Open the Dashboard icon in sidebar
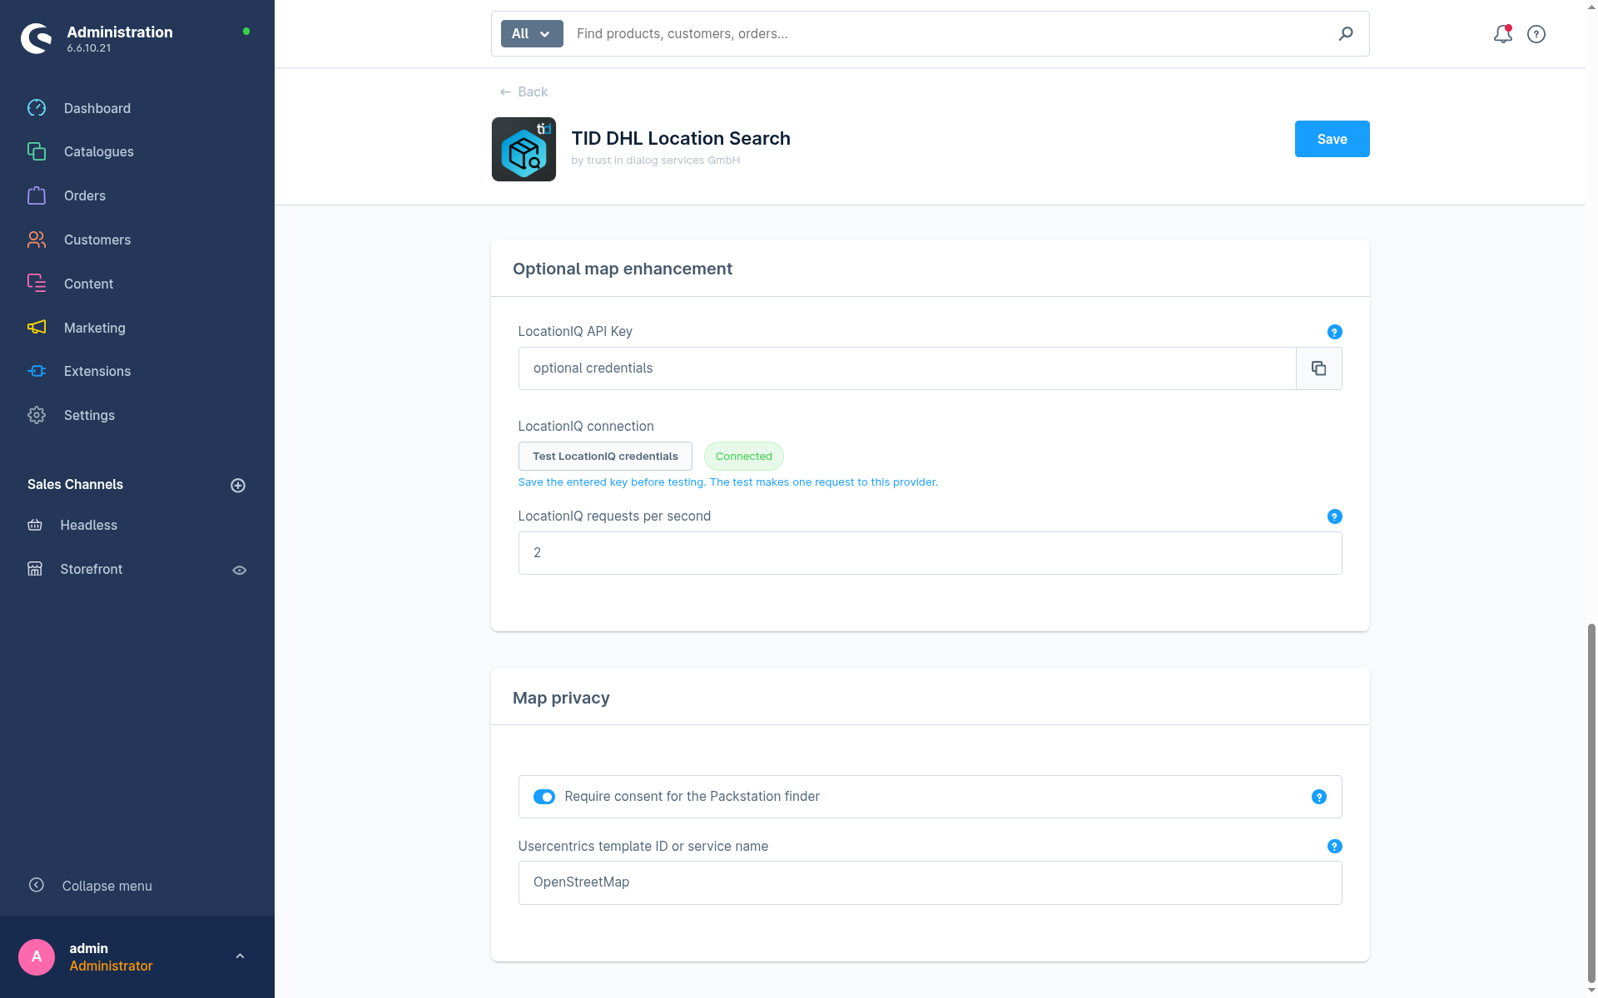This screenshot has height=998, width=1598. coord(37,108)
